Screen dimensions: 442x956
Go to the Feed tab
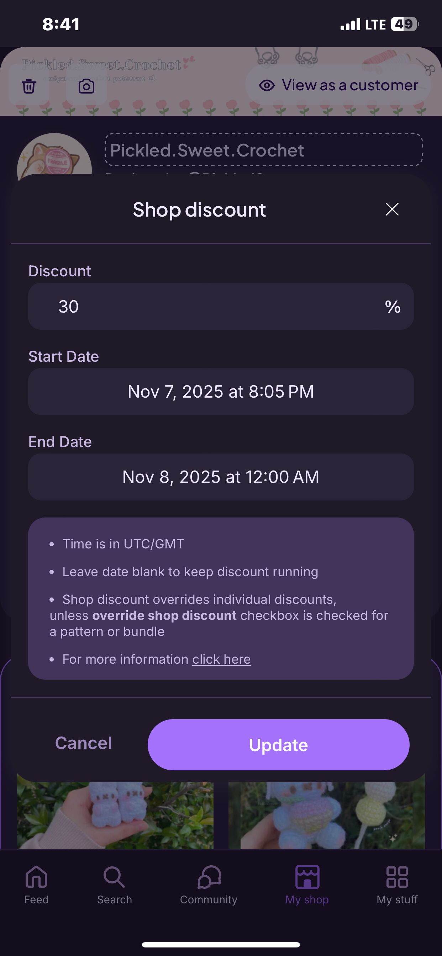tap(36, 885)
